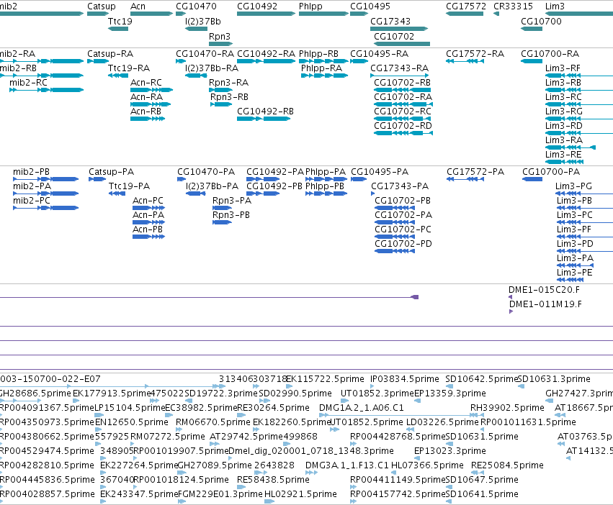Select the Lim3-RF transcript
The width and height of the screenshot is (613, 505).
[x=579, y=76]
